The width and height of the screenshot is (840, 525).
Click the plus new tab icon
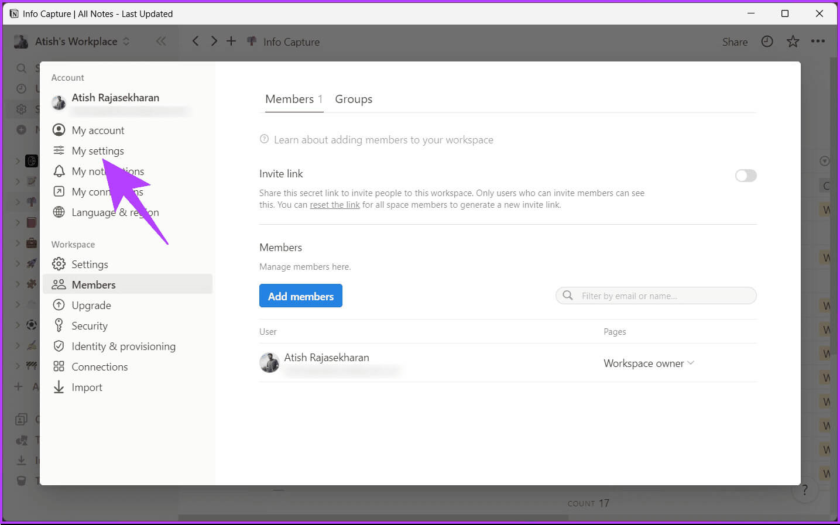[x=231, y=41]
